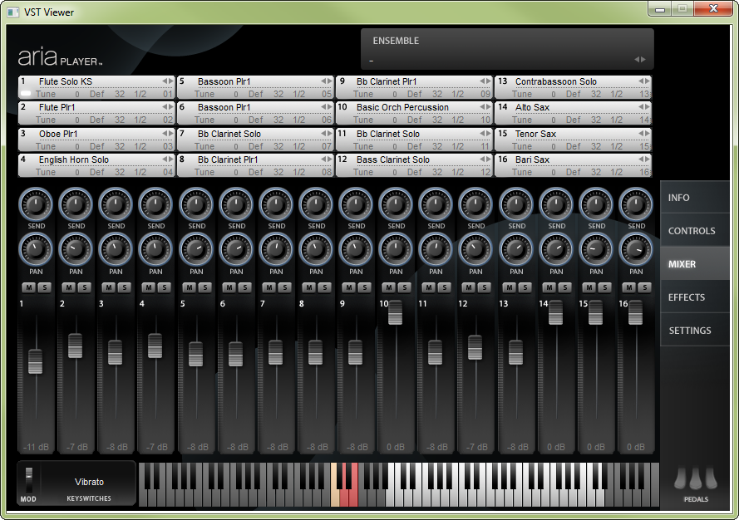Viewport: 739px width, 520px height.
Task: Click the channel 10 volume fader handle
Action: pyautogui.click(x=395, y=312)
